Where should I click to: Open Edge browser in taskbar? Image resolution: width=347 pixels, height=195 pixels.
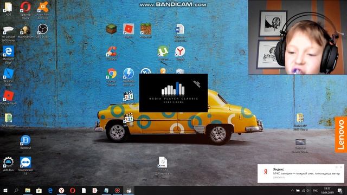(50, 190)
